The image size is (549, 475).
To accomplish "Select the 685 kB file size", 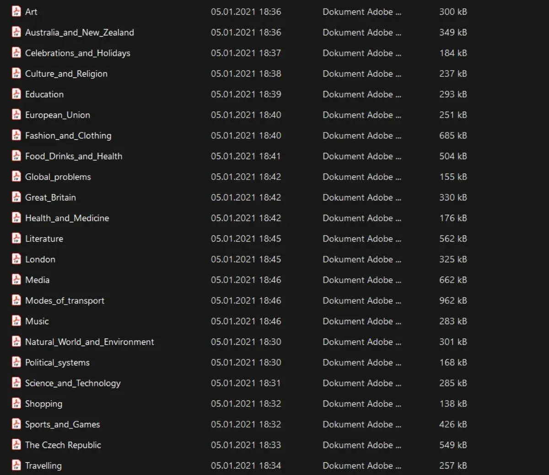I will 453,135.
